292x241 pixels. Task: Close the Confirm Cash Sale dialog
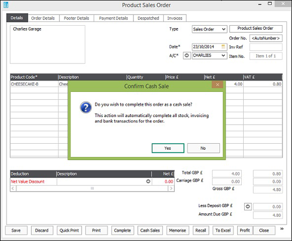[217, 85]
